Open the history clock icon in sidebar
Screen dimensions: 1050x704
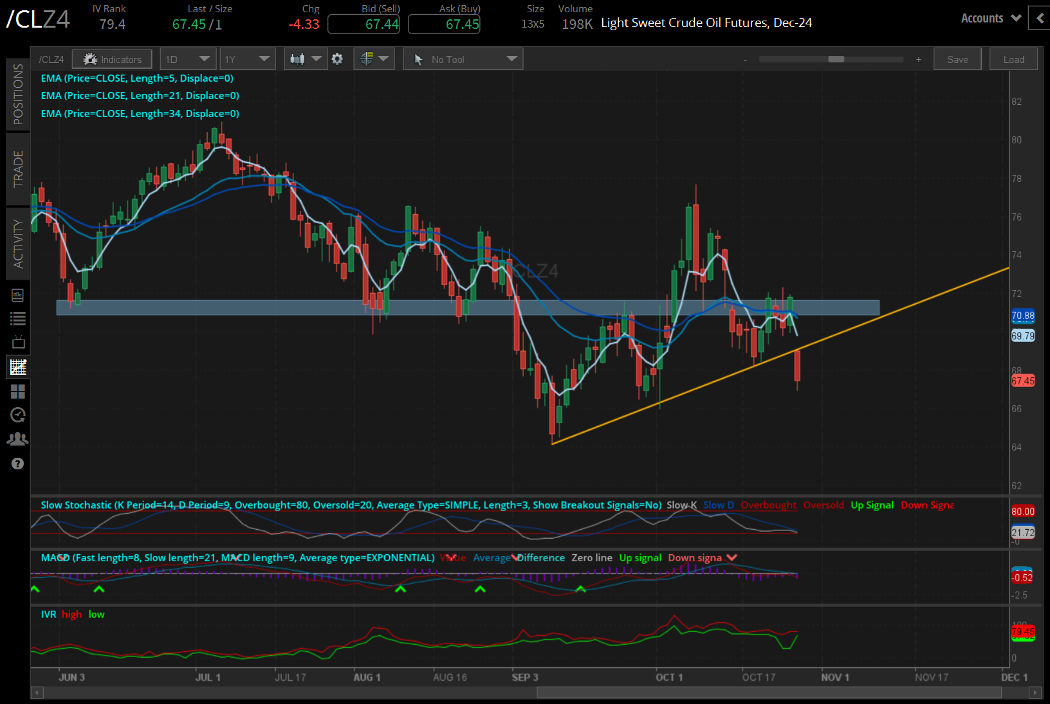coord(17,415)
